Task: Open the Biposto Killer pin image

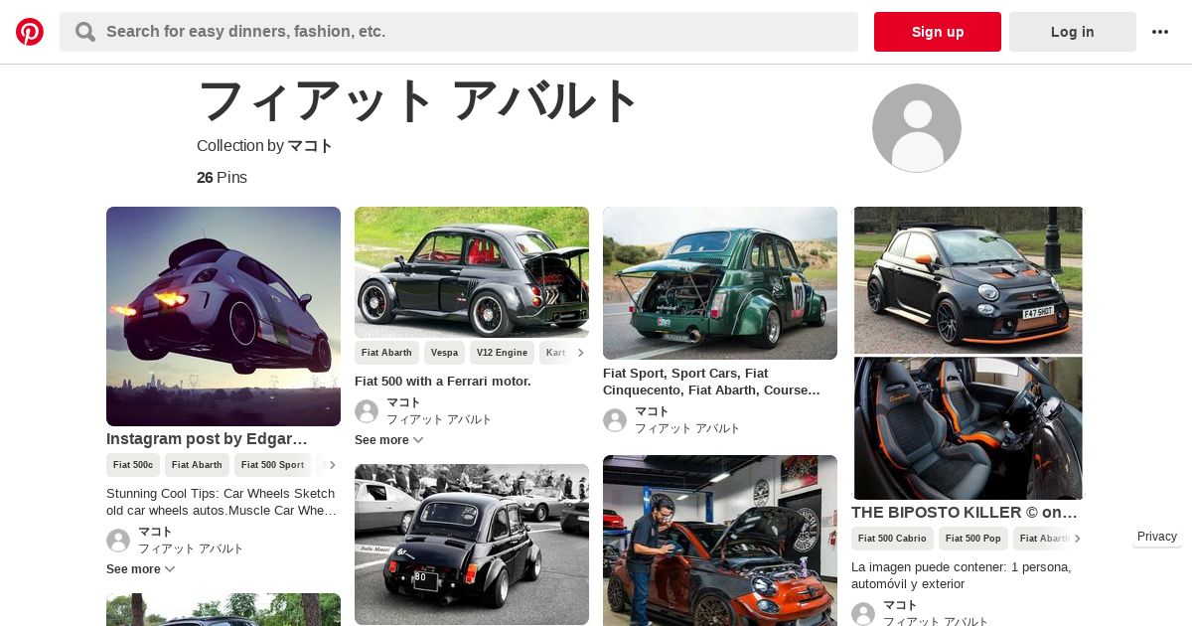Action: (x=968, y=353)
